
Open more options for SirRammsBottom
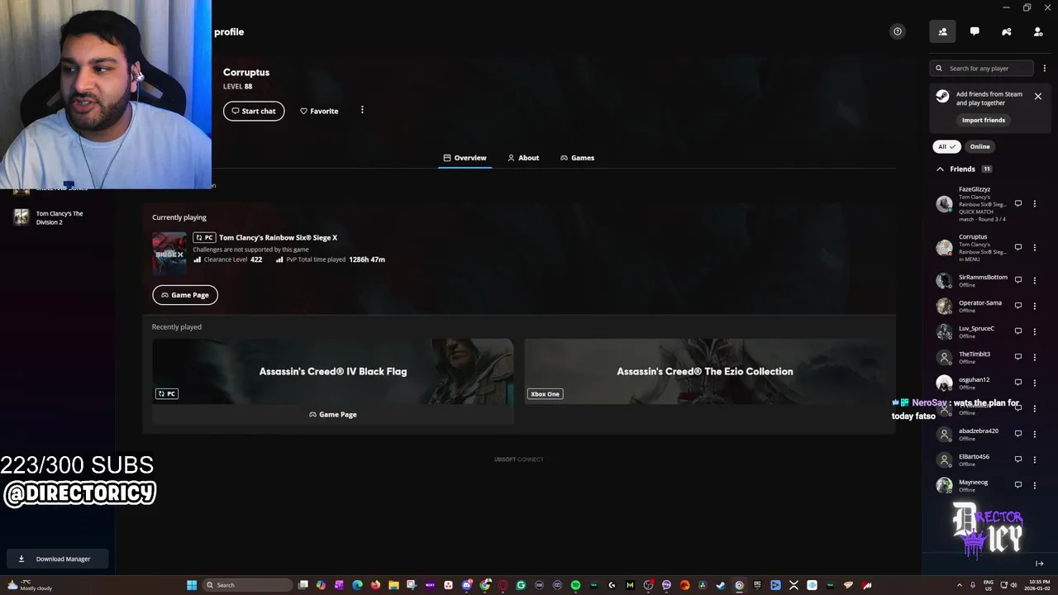tap(1035, 280)
